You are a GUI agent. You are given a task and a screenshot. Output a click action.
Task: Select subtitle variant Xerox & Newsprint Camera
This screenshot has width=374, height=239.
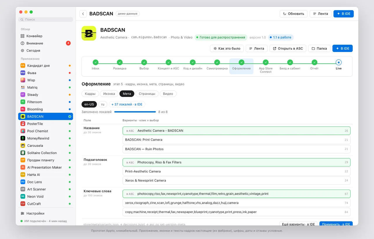[x=236, y=181]
